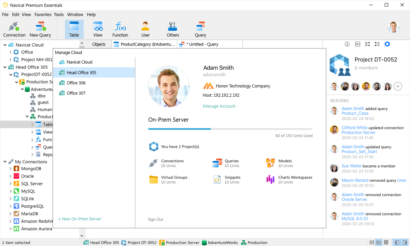
Task: Click the Others toolbar icon
Action: click(x=173, y=29)
